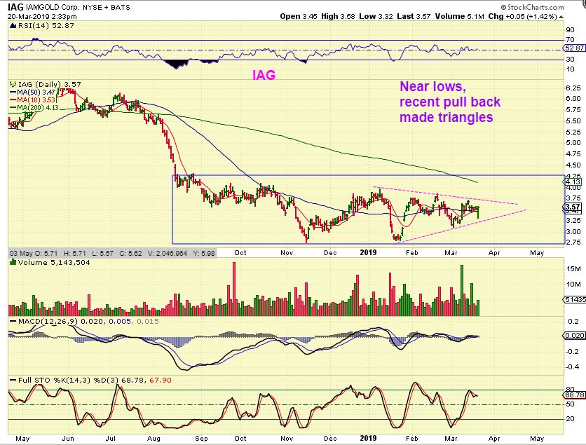Viewport: 586px width, 445px height.
Task: Click the 'Jun' label on bottom time axis
Action: 68,438
